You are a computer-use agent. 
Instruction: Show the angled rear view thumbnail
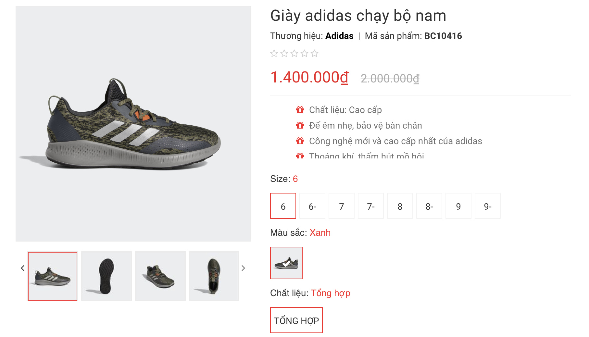click(160, 276)
